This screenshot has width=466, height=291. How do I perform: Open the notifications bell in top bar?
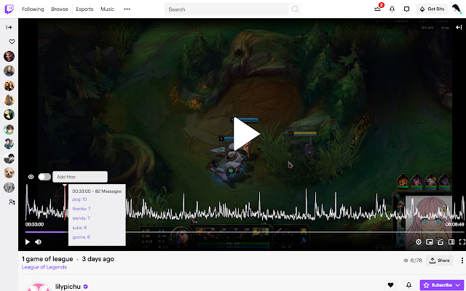392,9
